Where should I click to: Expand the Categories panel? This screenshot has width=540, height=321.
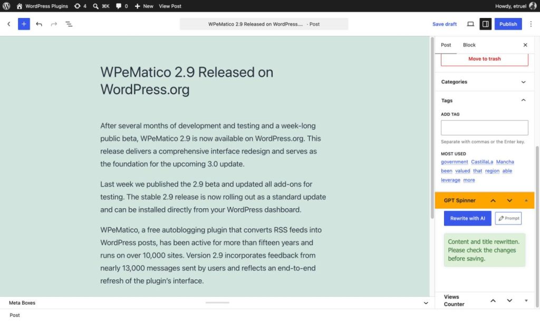point(484,82)
